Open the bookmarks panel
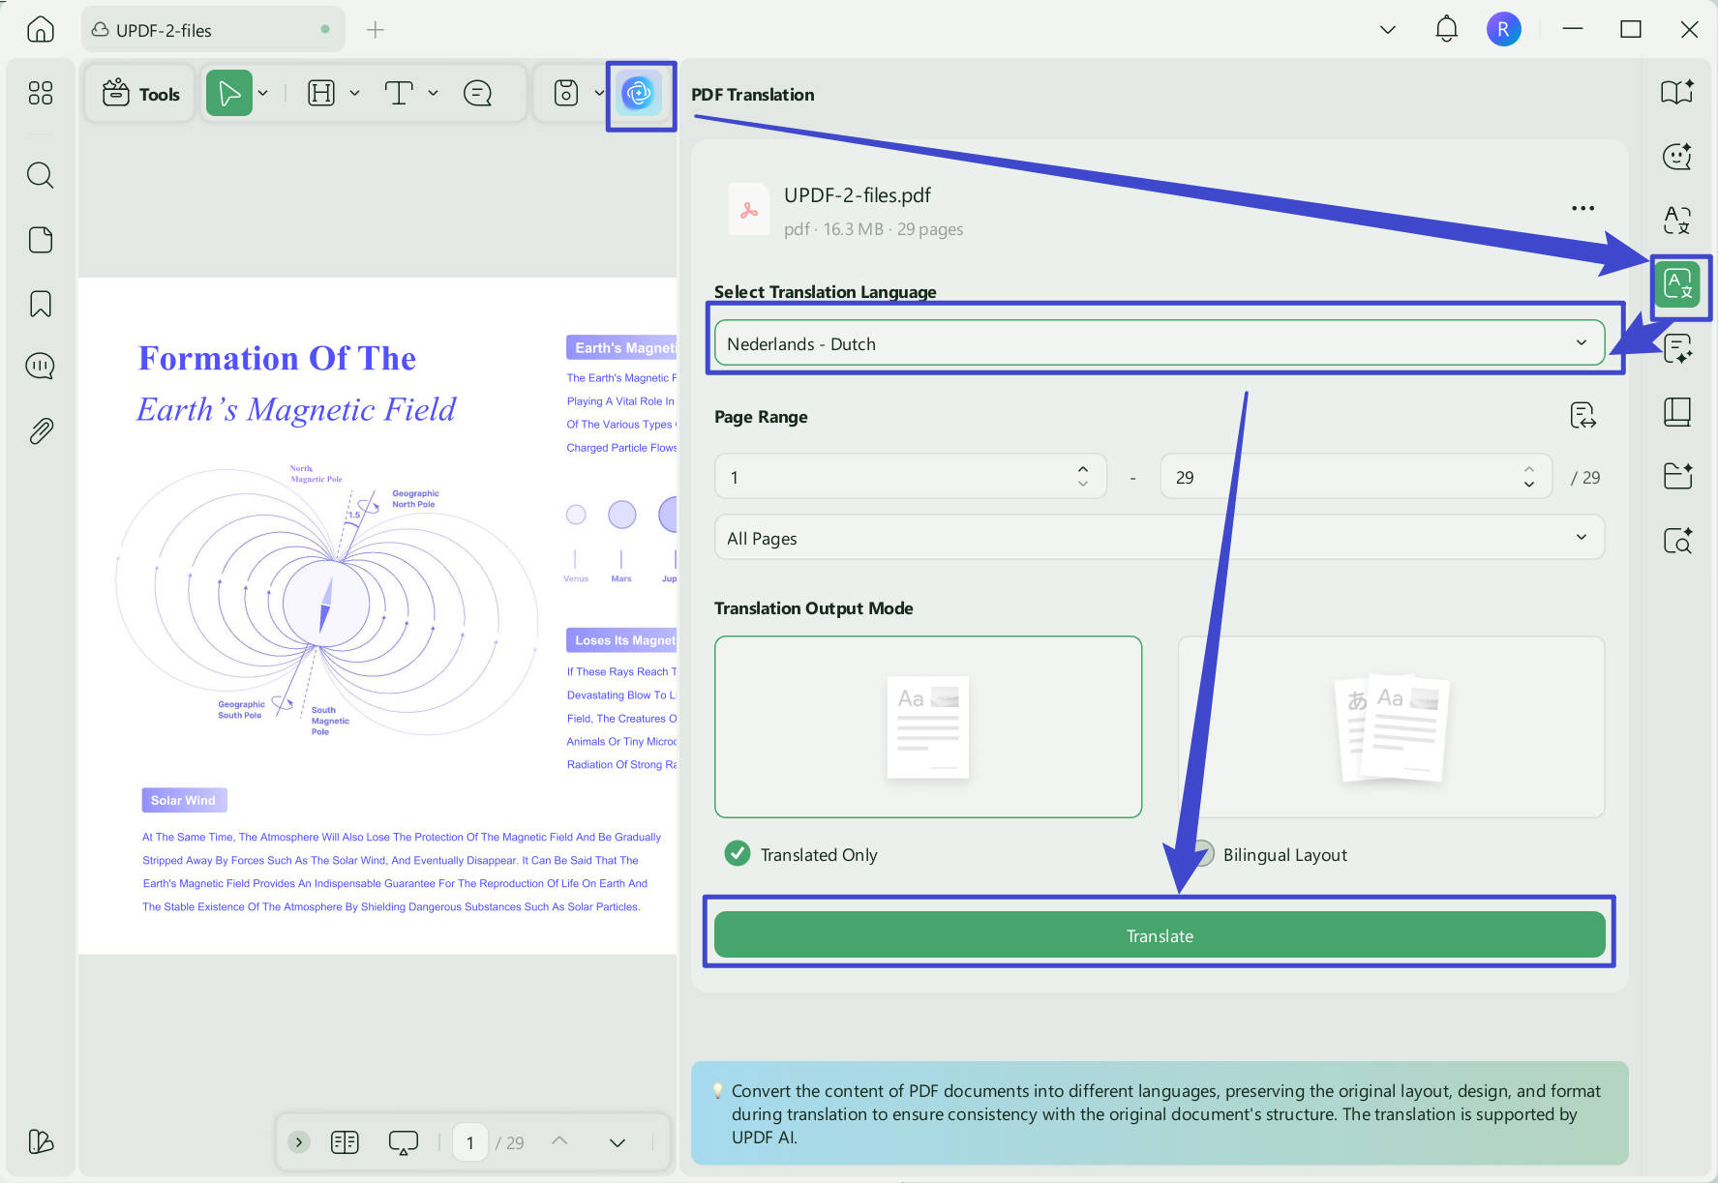Screen dimensions: 1718x1183 41,304
